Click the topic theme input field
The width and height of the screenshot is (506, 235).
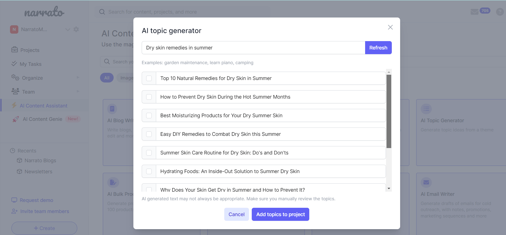[x=253, y=48]
